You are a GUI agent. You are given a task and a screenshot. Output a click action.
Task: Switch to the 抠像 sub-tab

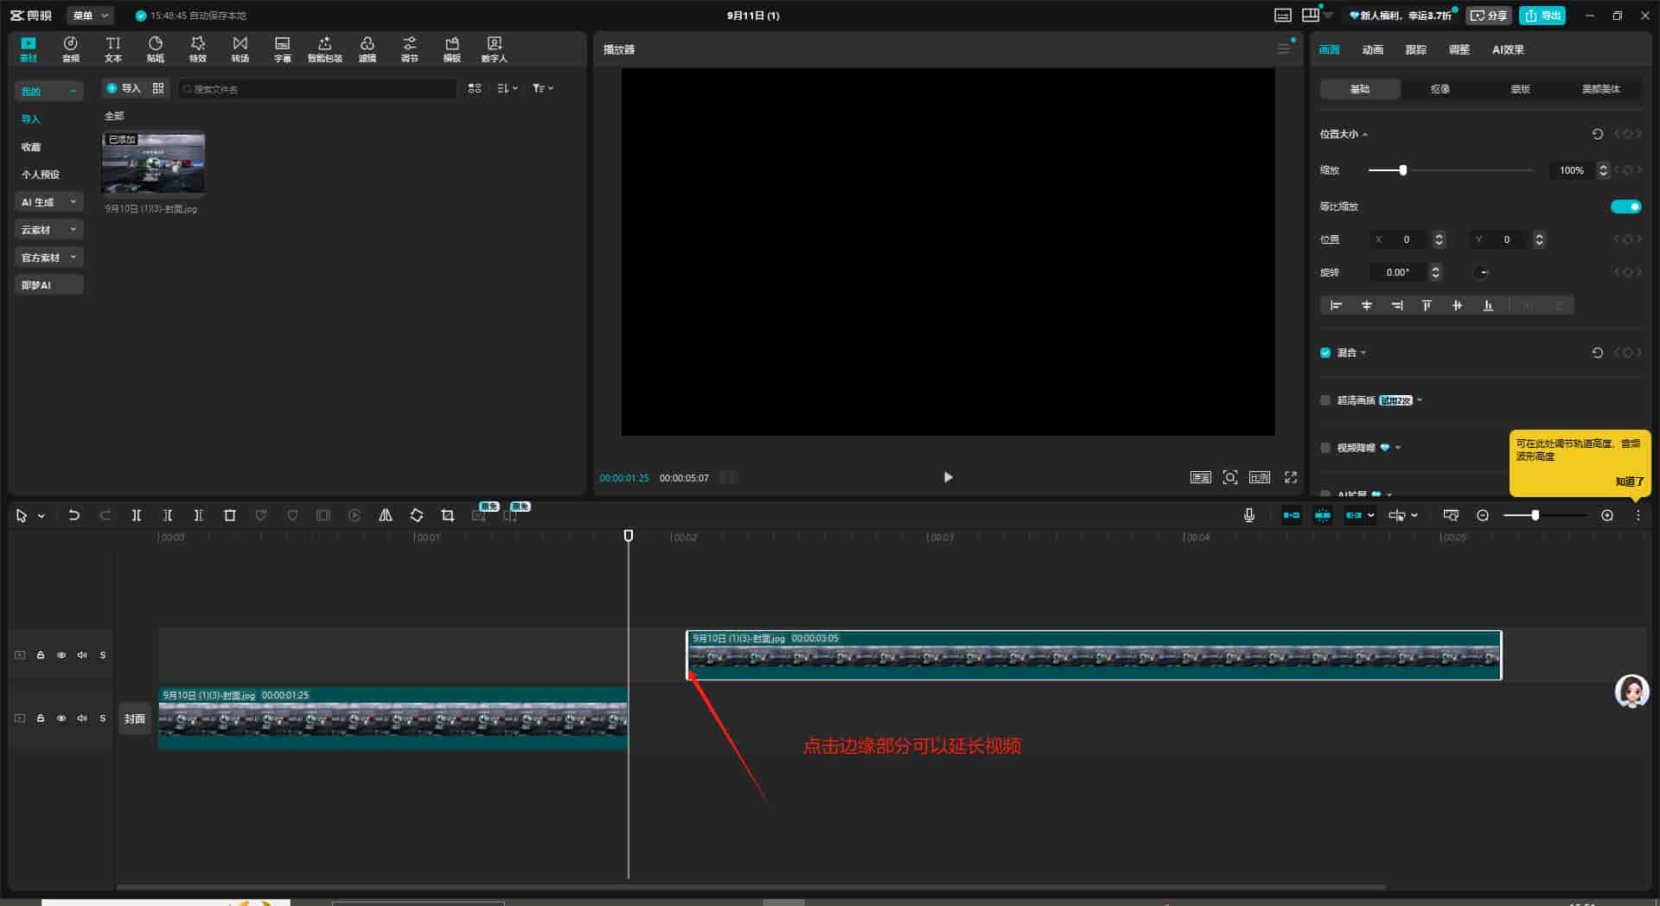click(1440, 89)
